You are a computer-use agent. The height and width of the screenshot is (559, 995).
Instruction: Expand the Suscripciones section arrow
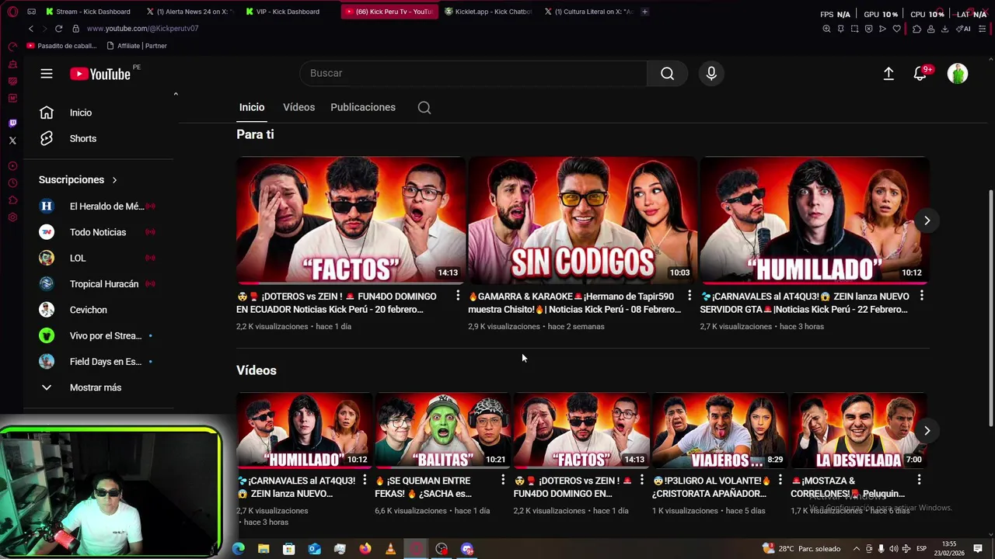[x=114, y=180]
